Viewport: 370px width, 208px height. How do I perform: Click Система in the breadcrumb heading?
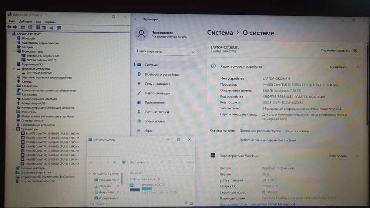[220, 33]
